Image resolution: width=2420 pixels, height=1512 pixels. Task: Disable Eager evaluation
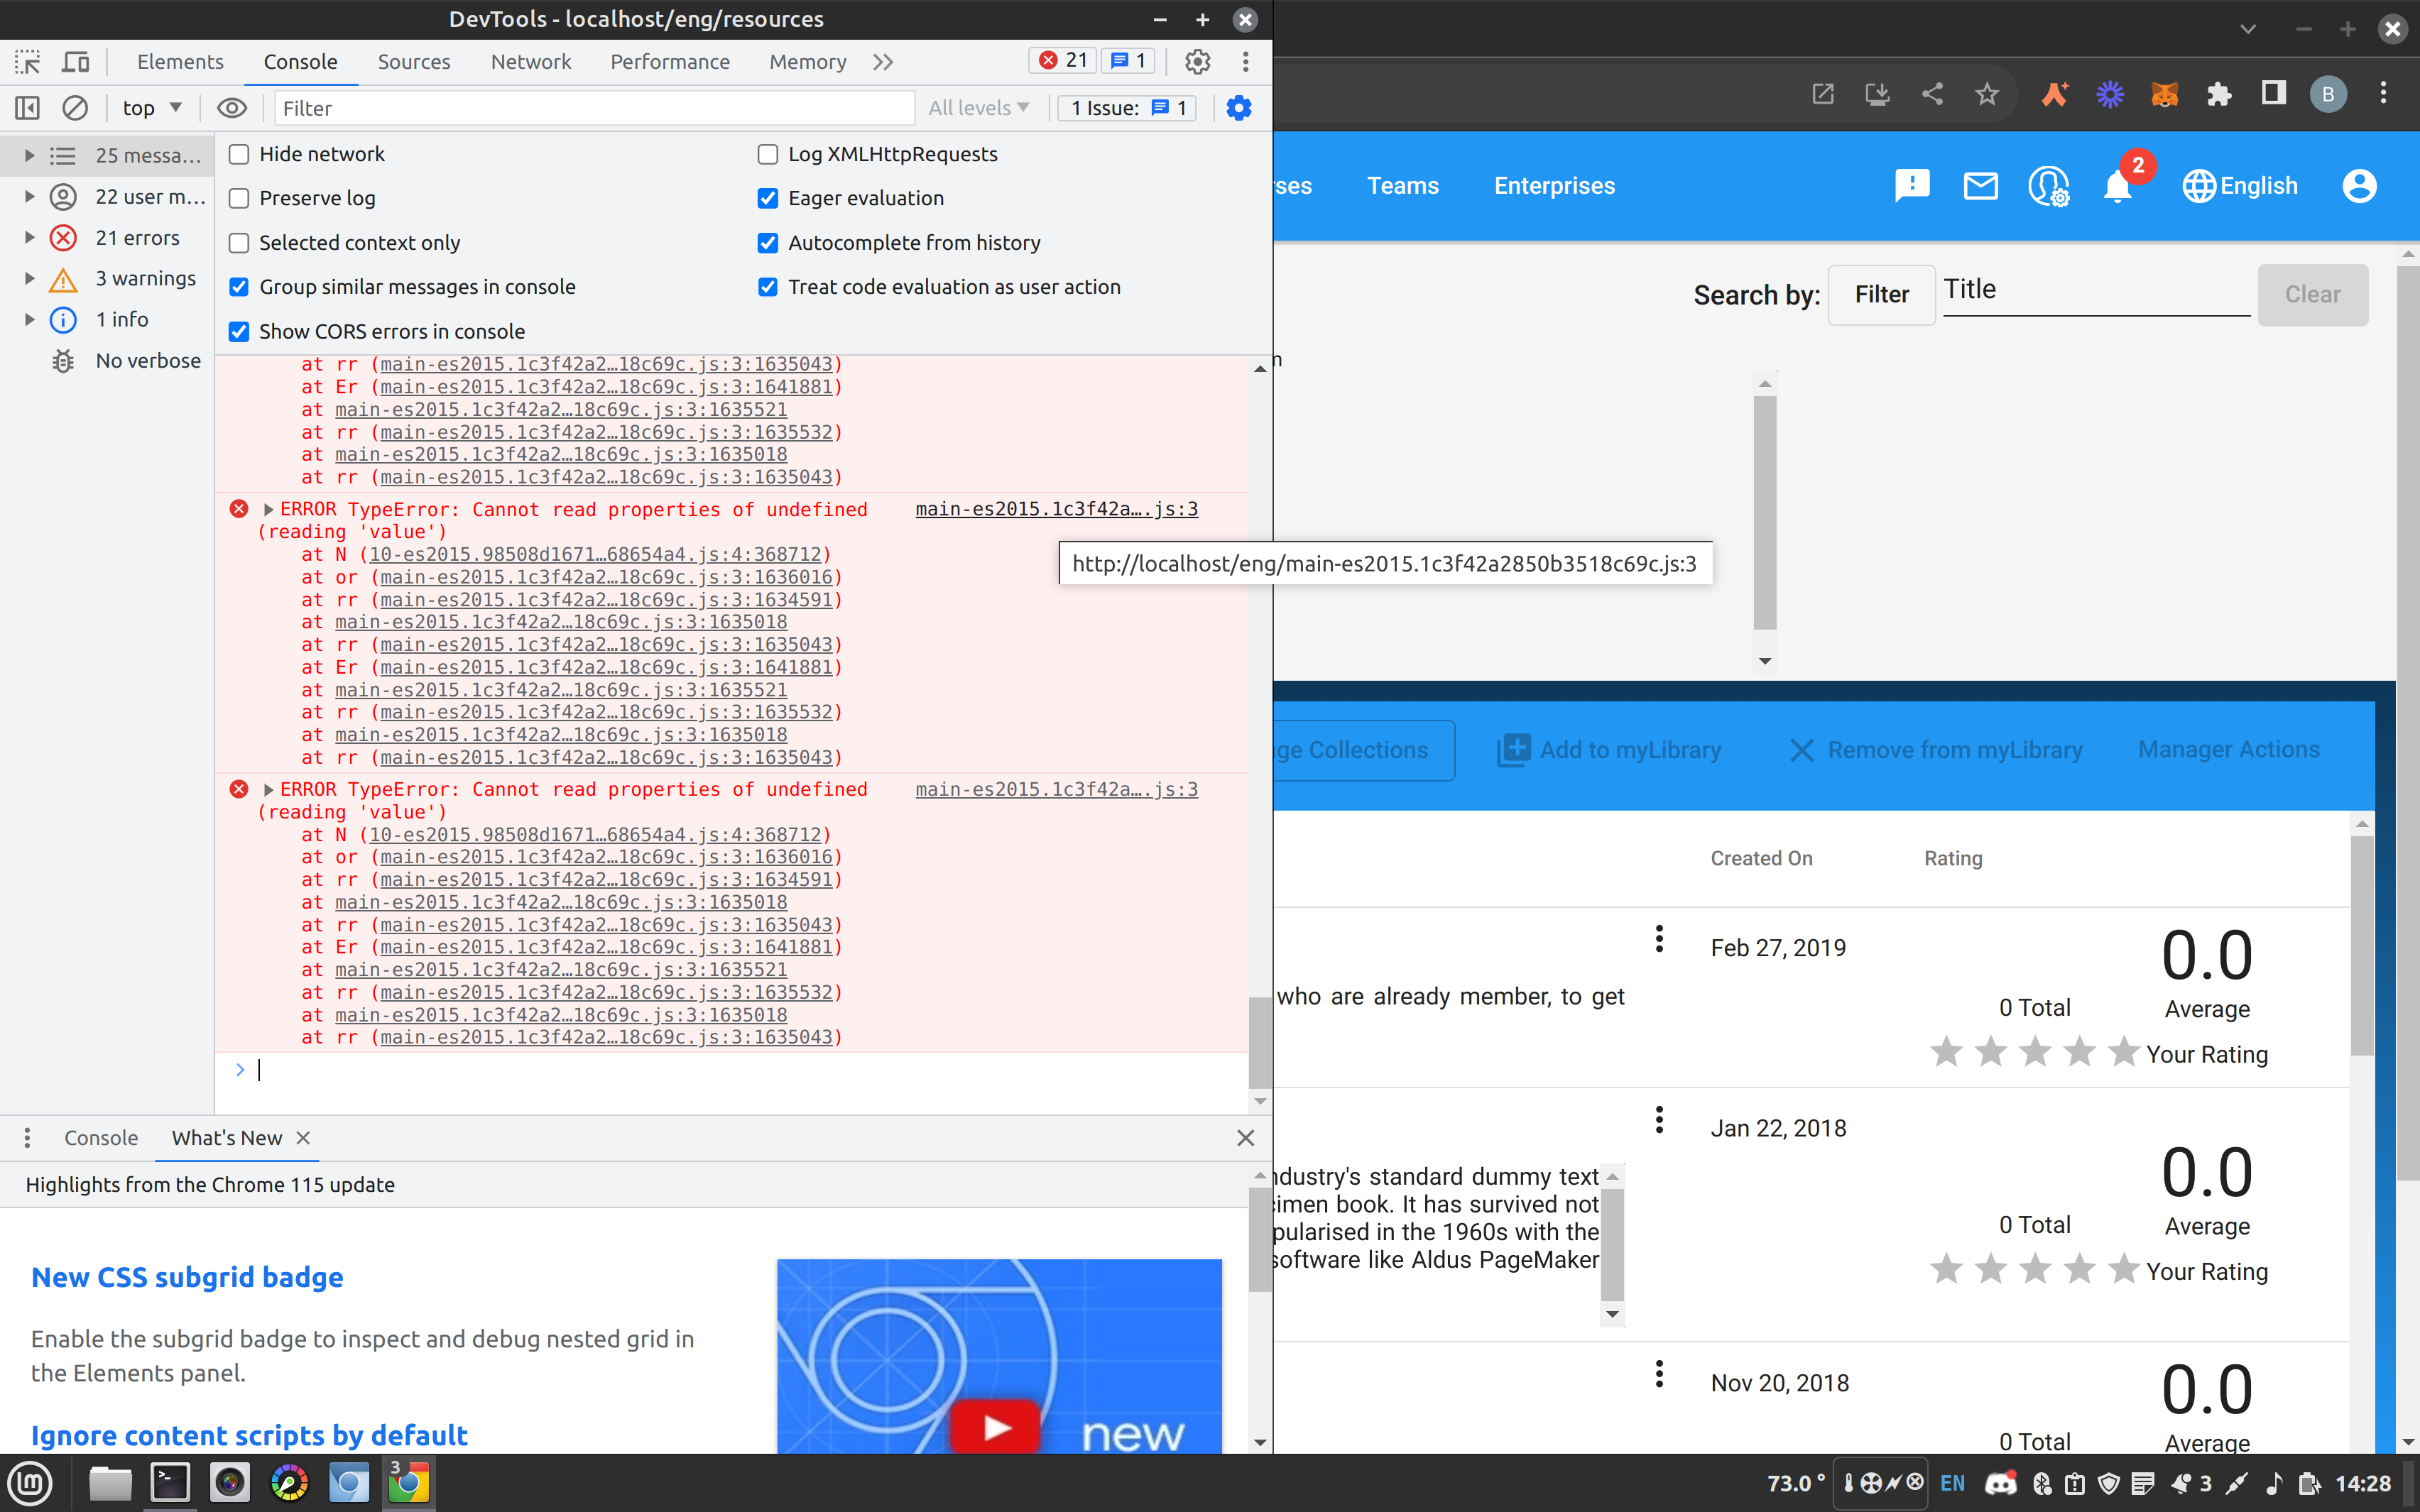pyautogui.click(x=767, y=198)
